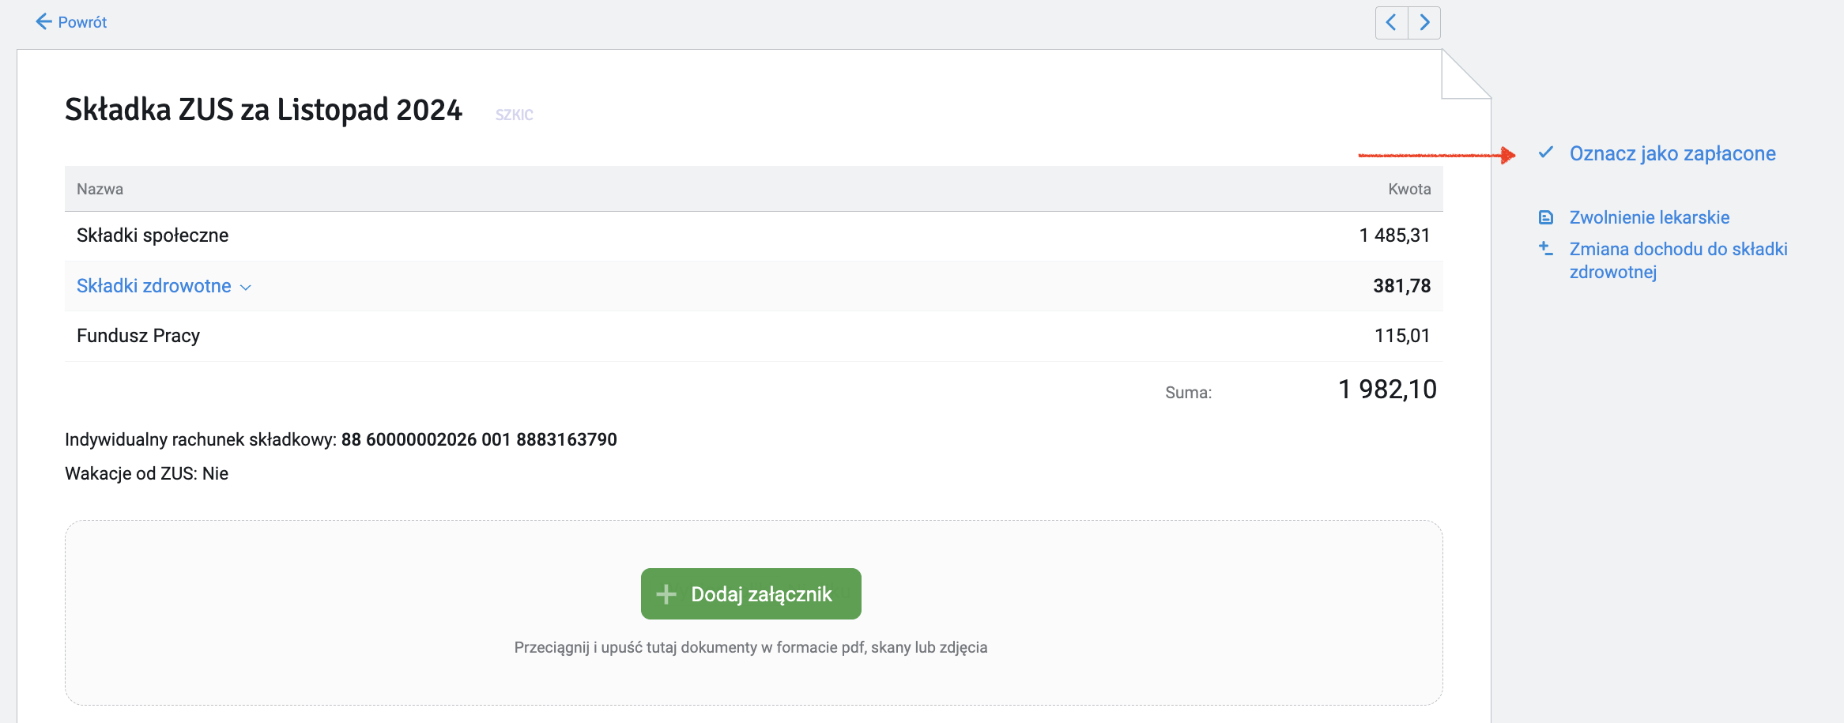Open the next document with right chevron

tap(1424, 22)
